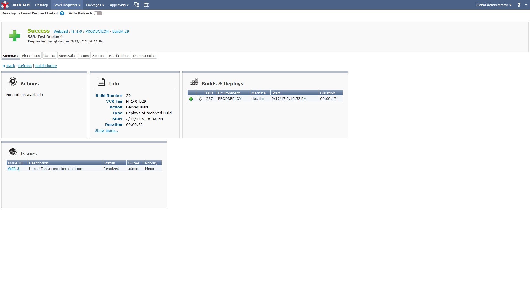Click the Refresh link
Image resolution: width=530 pixels, height=291 pixels.
tap(25, 66)
